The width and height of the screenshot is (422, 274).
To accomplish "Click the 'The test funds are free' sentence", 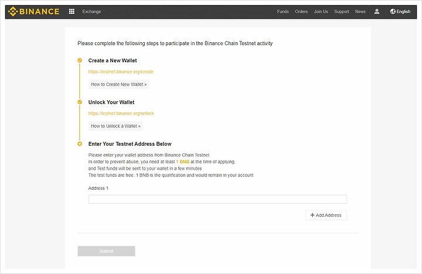I will (x=171, y=175).
